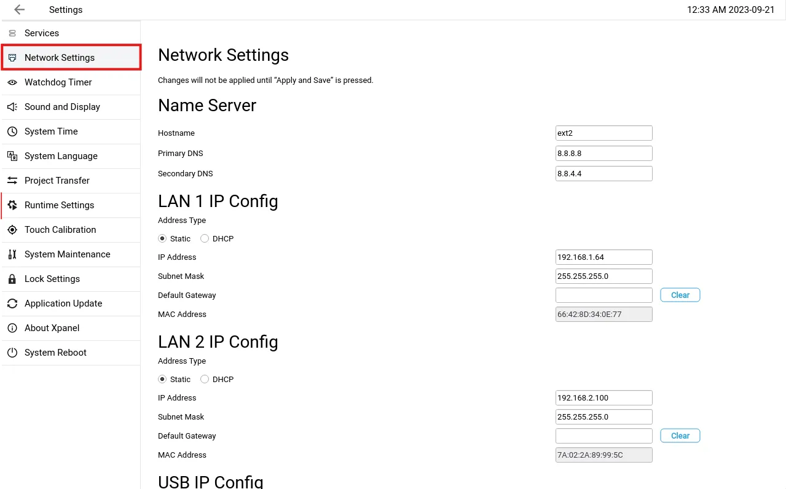The height and width of the screenshot is (489, 786).
Task: Click the System Time clock icon
Action: tap(12, 131)
